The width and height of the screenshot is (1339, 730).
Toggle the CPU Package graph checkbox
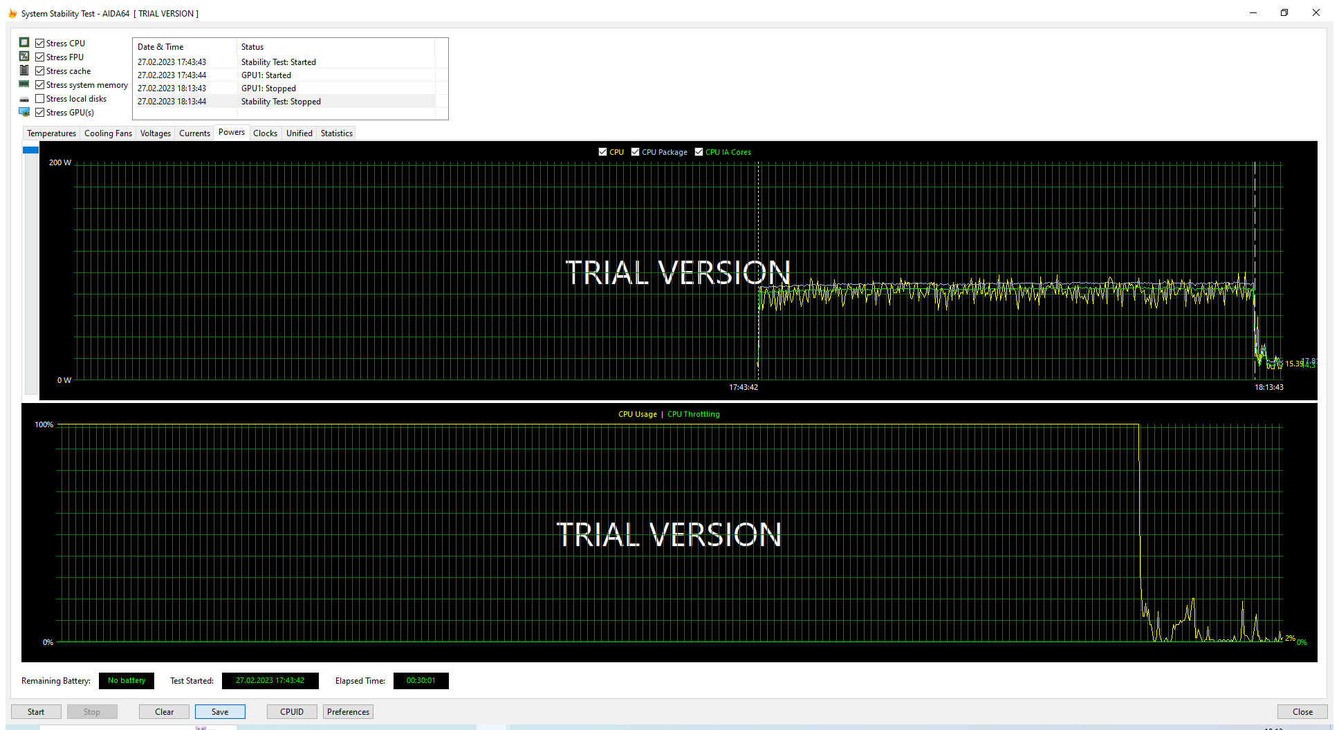635,152
